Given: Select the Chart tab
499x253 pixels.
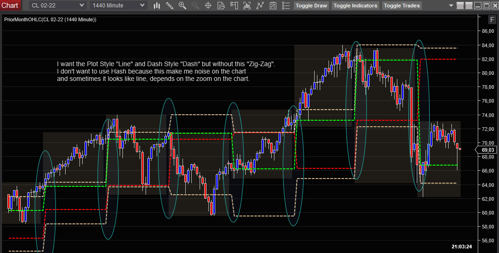Looking at the screenshot, I should pos(10,6).
